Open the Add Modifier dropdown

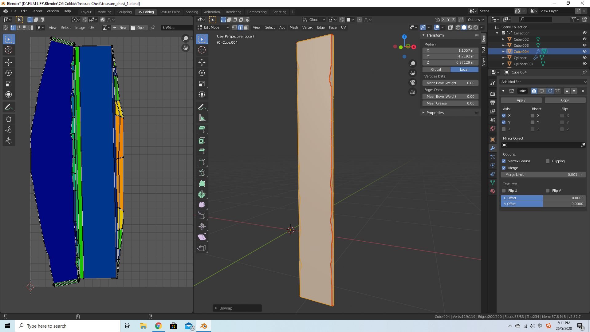(x=543, y=82)
